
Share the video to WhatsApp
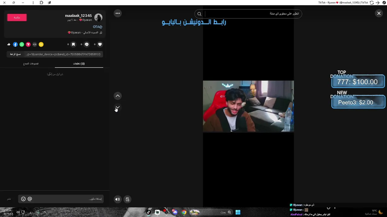pyautogui.click(x=22, y=44)
